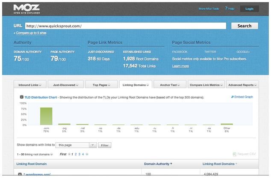Click the Page Authority 79/100 score

pyautogui.click(x=58, y=59)
